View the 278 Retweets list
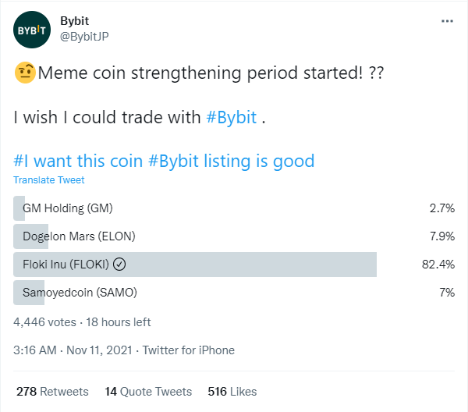The width and height of the screenshot is (468, 412). [52, 392]
